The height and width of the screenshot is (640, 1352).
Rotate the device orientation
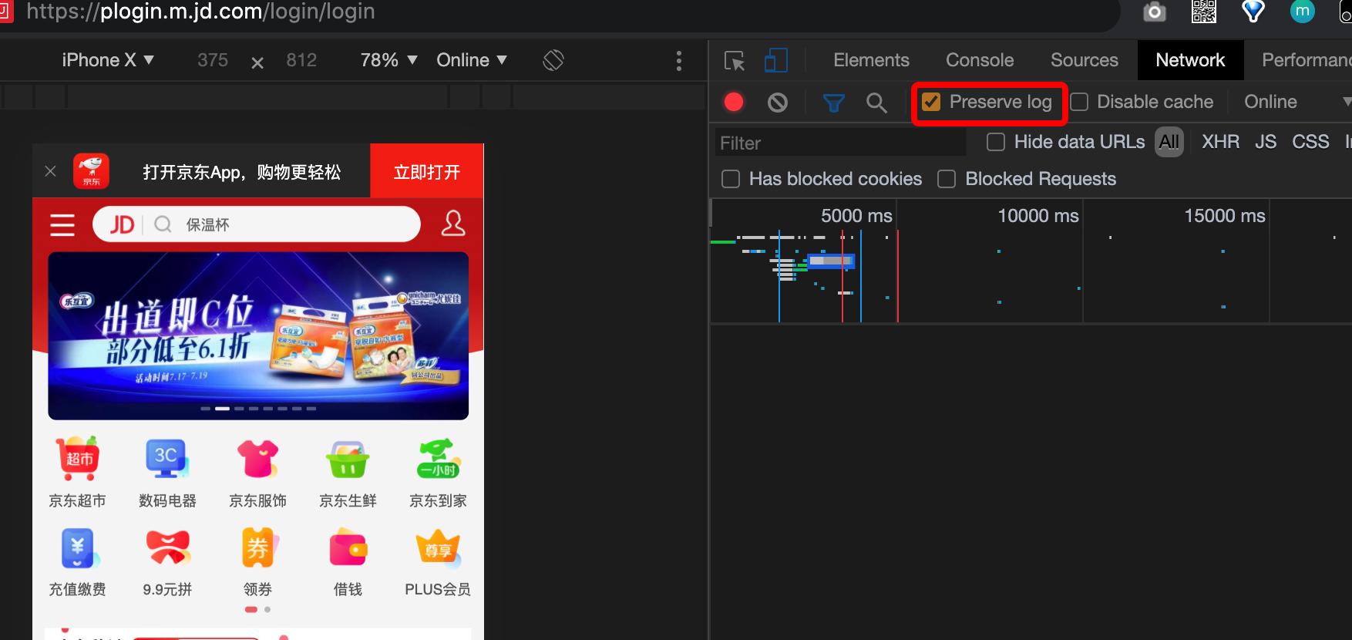click(553, 60)
